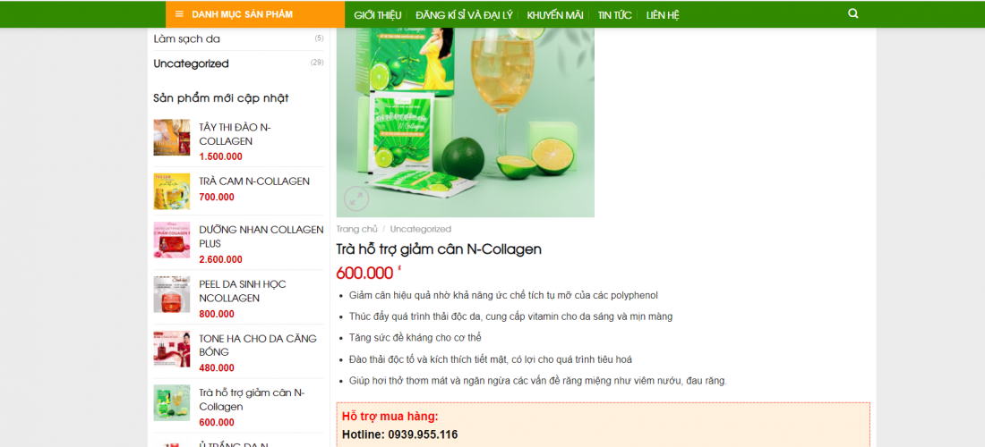The width and height of the screenshot is (985, 447).
Task: Open PEEL DA SINH HỌC thumbnail image
Action: pos(172,295)
